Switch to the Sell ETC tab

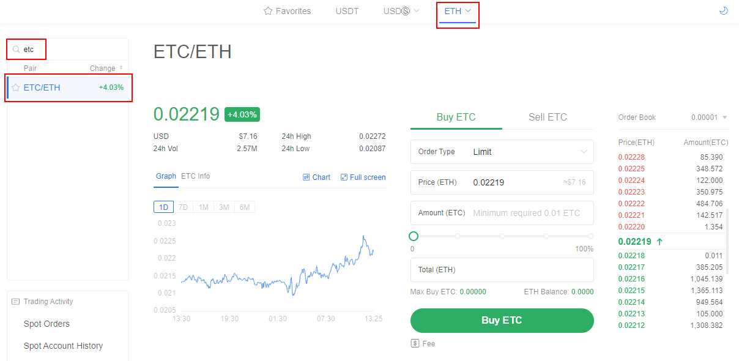[x=547, y=117]
